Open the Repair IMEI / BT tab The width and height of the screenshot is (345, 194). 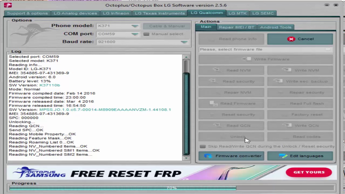[236, 27]
